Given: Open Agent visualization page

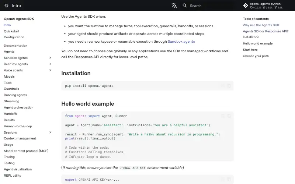Looking at the screenshot, I should pos(18,169).
